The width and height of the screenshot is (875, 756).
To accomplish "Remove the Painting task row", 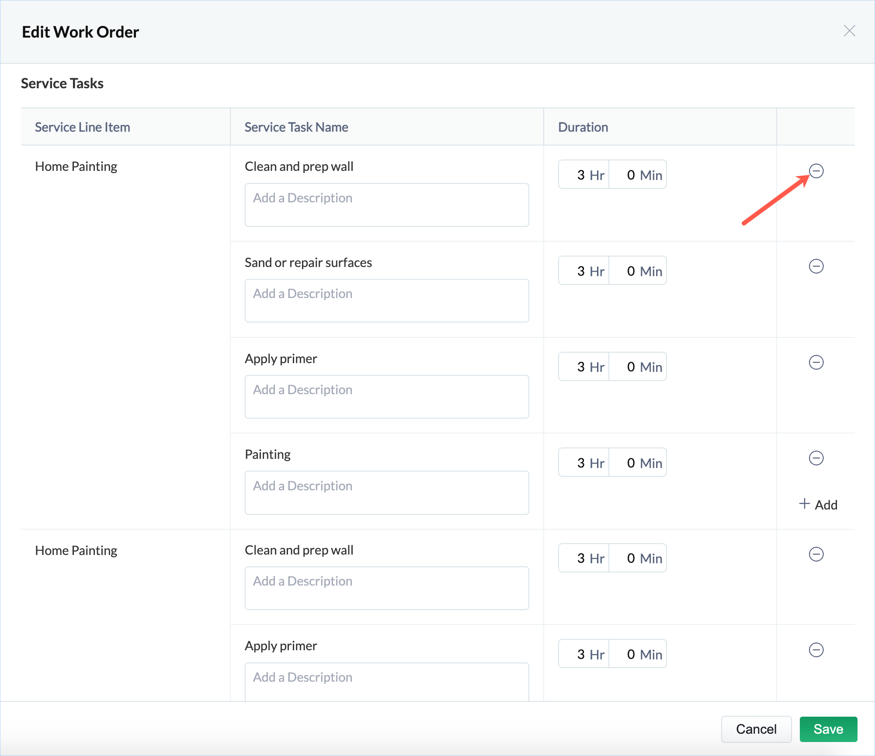I will pos(816,458).
